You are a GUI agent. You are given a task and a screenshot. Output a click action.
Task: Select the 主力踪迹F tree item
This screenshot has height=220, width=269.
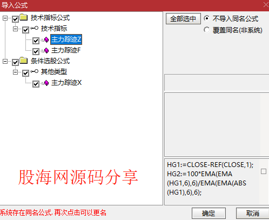click(x=66, y=50)
